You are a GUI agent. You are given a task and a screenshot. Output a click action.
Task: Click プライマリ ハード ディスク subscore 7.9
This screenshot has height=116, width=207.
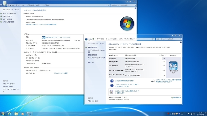tap(164, 76)
